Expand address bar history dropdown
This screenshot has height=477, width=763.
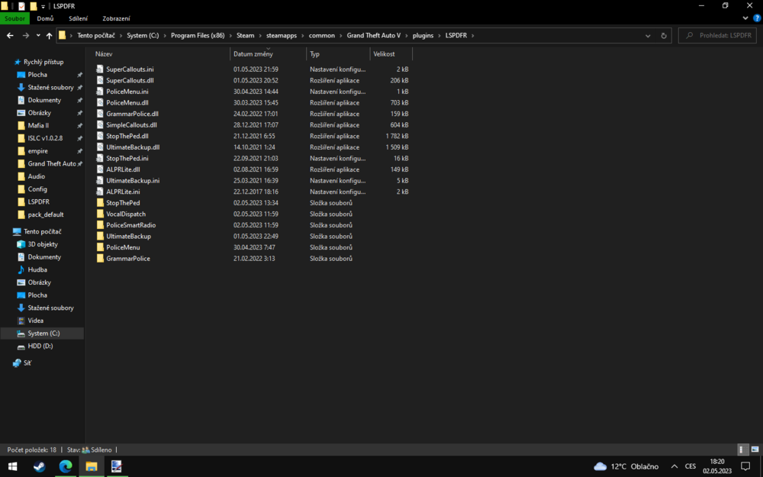click(x=648, y=36)
